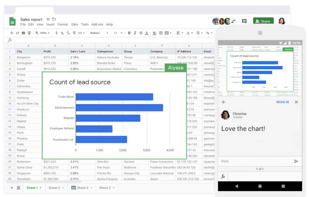Screen dimensions: 309x197
Task: Click the cell borders icon
Action: click(161, 33)
